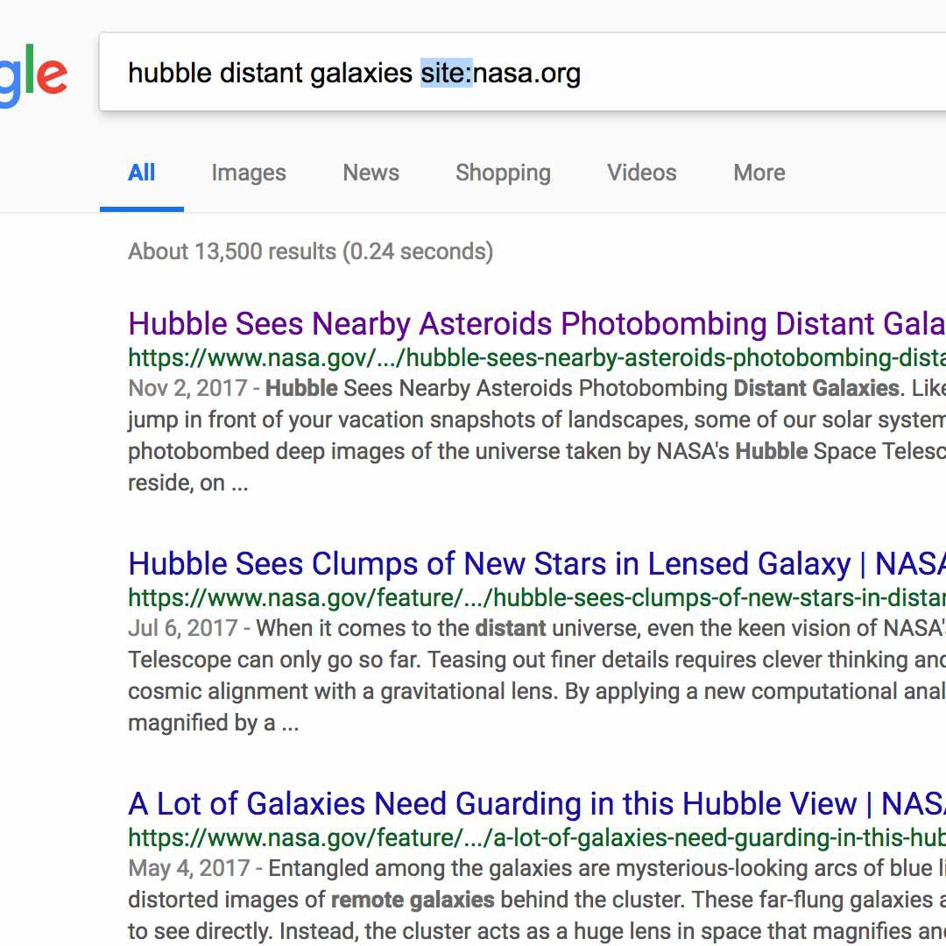The image size is (946, 946).
Task: Click into the search query input field
Action: (x=522, y=73)
